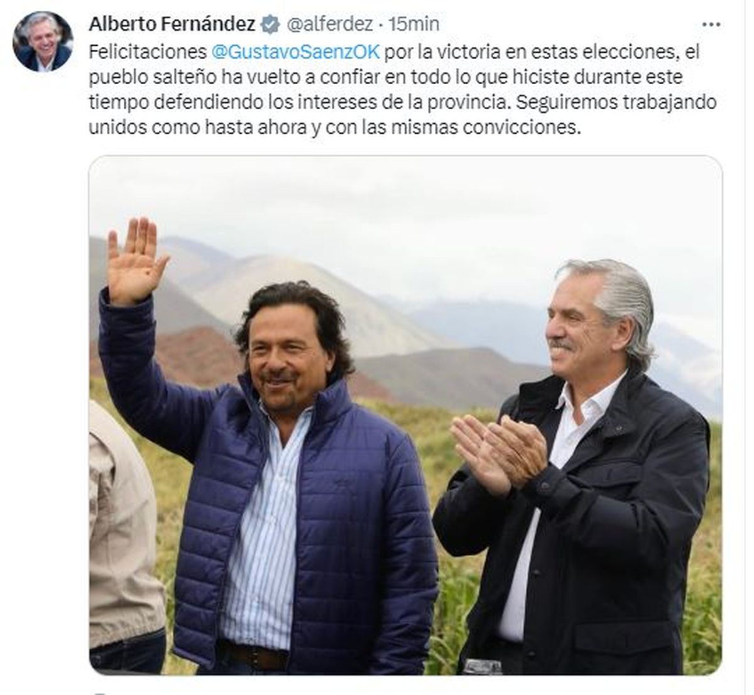Image resolution: width=754 pixels, height=695 pixels.
Task: Open the three-dot more options menu
Action: coord(711,25)
